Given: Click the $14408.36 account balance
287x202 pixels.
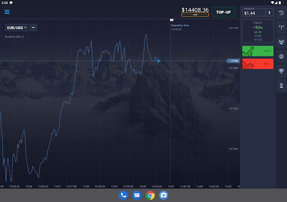Looking at the screenshot, I should 195,10.
